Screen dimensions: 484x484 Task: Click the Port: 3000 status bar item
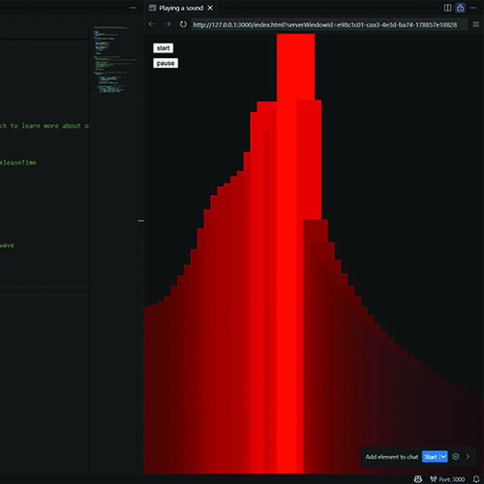point(447,479)
